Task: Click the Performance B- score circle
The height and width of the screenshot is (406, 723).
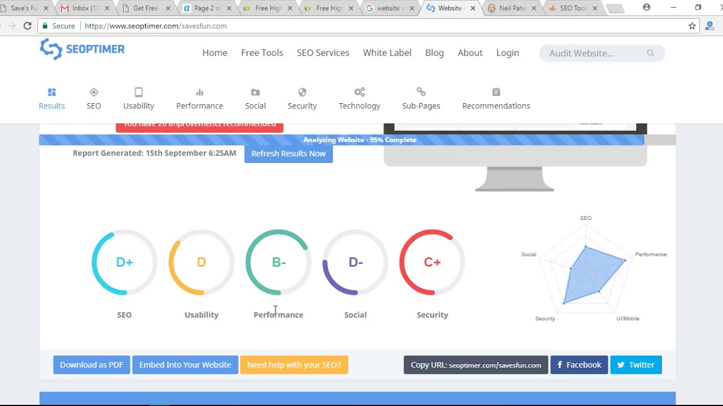Action: coord(278,262)
